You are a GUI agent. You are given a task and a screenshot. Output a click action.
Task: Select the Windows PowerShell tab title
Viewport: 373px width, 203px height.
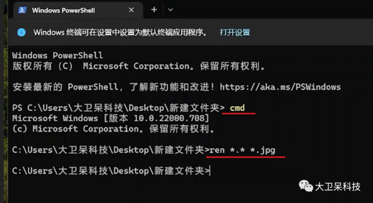(63, 10)
